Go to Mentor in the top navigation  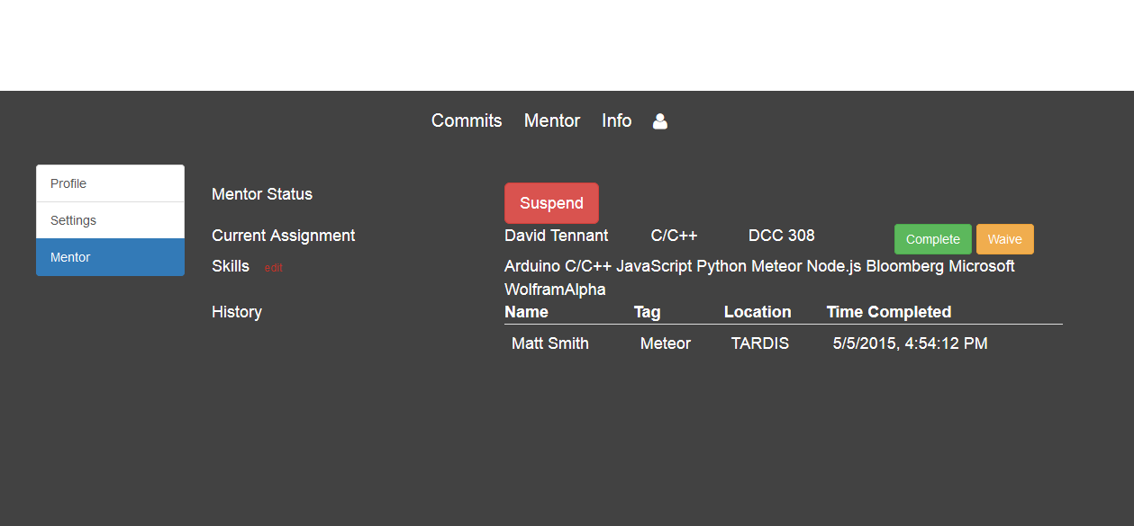(552, 120)
